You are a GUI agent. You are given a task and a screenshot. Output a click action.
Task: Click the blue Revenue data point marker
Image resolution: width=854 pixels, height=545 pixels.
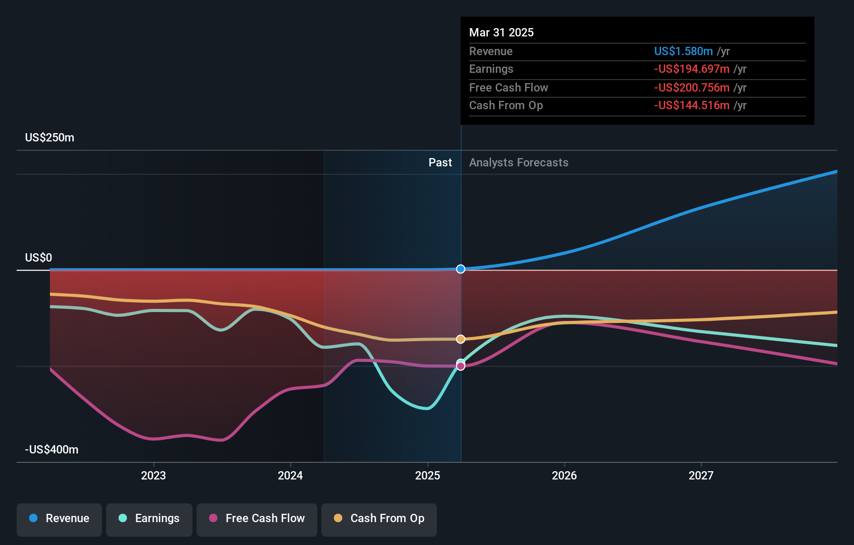(x=461, y=269)
